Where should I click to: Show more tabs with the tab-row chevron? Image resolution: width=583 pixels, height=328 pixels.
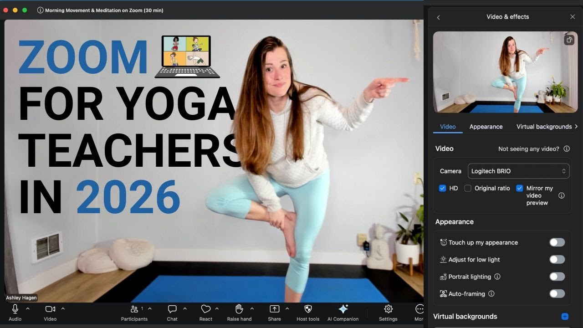[x=576, y=127]
